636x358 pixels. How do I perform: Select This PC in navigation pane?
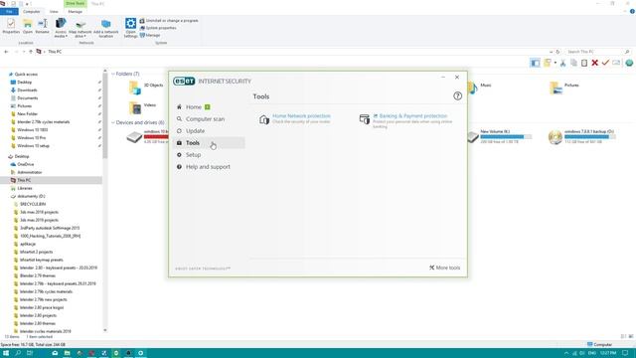pyautogui.click(x=51, y=180)
